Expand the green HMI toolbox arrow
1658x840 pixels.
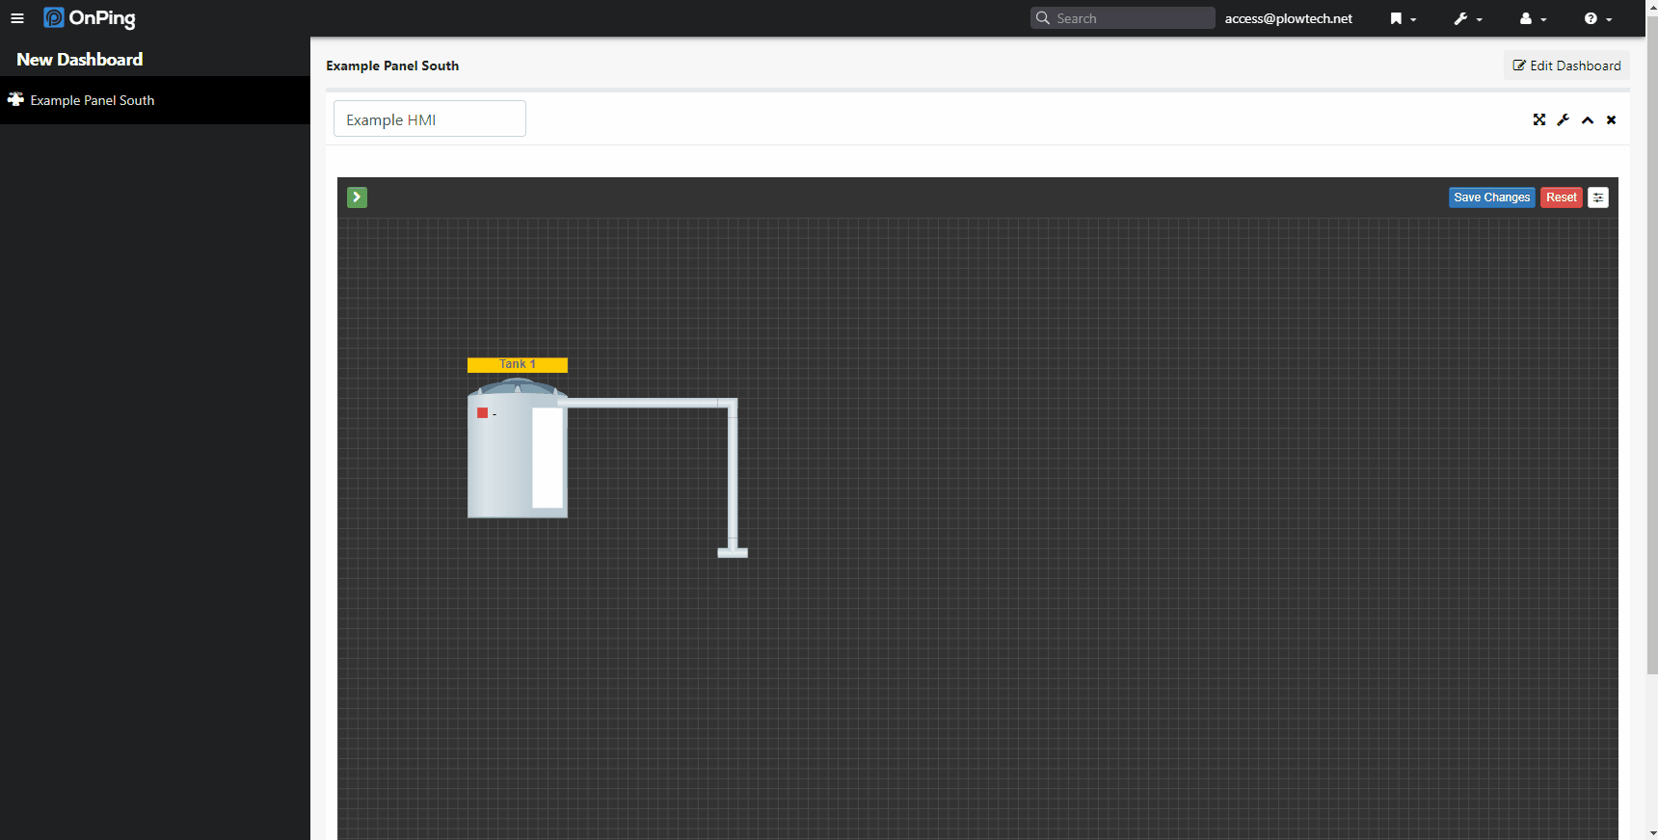click(x=357, y=197)
